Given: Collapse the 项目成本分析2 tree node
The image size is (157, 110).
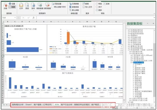Looking at the screenshot, I should click(130, 54).
